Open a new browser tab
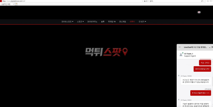This screenshot has width=213, height=107. coord(16,4)
